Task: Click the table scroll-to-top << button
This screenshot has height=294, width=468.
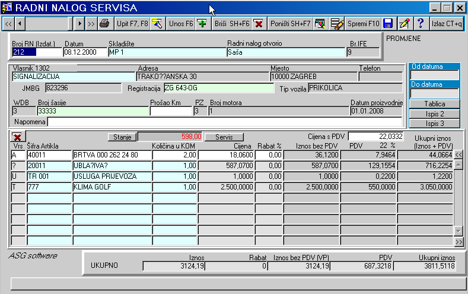Action: pyautogui.click(x=459, y=155)
